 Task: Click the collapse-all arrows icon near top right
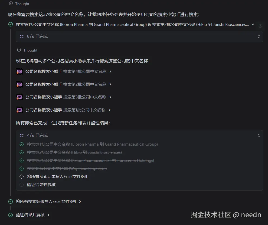[260, 26]
